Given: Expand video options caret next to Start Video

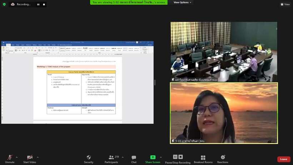Looking at the screenshot, I should pos(38,157).
